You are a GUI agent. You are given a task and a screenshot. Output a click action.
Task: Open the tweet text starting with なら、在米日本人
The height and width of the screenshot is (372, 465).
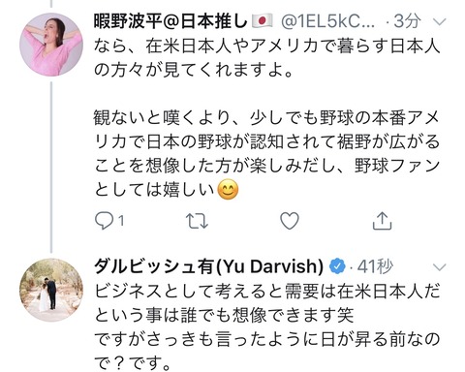point(266,118)
